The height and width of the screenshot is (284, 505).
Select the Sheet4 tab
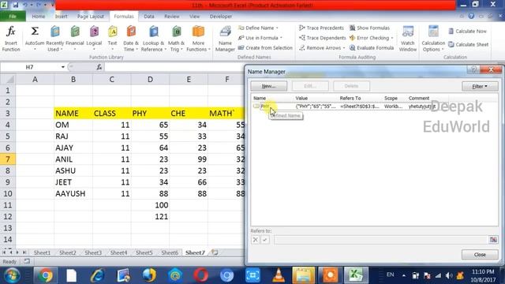118,252
